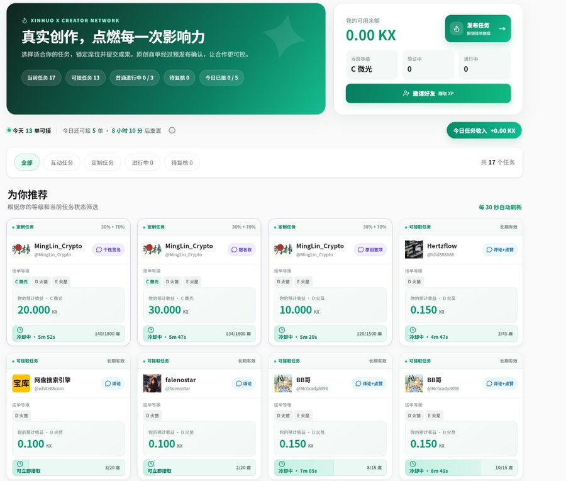This screenshot has height=481, width=566.
Task: Click the 发布任务 publish button
Action: pos(478,28)
